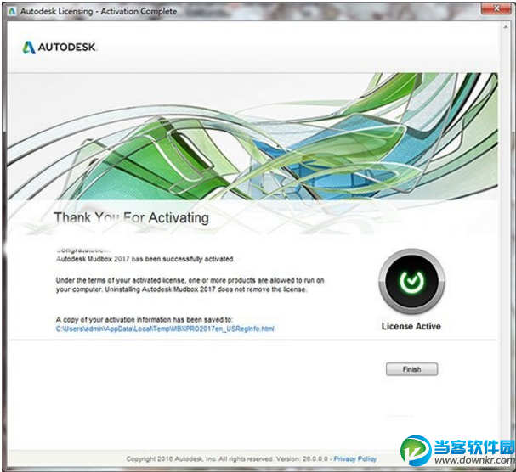Select text 'Autodesk Mudbox 2017 has been successfully activated'
The width and height of the screenshot is (516, 472).
pos(145,259)
